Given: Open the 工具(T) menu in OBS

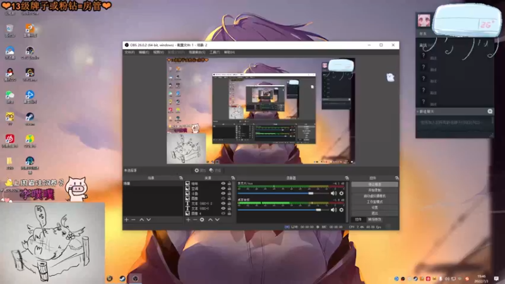Looking at the screenshot, I should [x=215, y=52].
